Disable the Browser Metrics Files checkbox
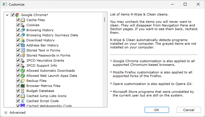 [x=18, y=85]
